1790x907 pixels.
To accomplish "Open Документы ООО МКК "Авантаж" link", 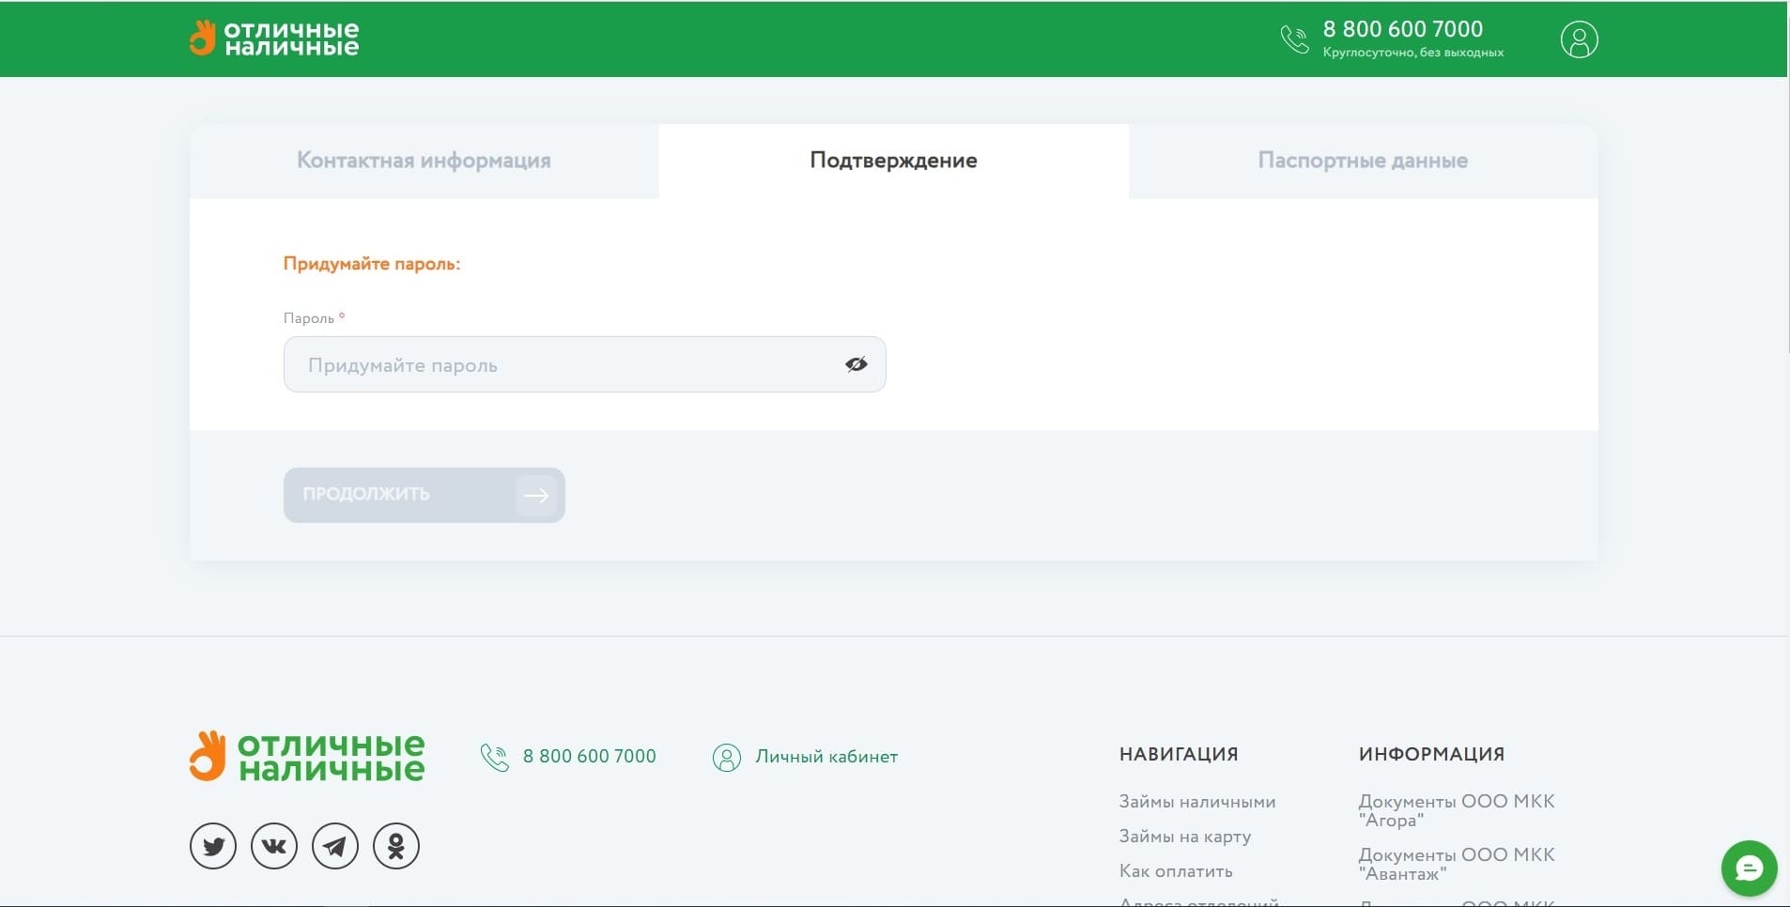I will point(1456,864).
